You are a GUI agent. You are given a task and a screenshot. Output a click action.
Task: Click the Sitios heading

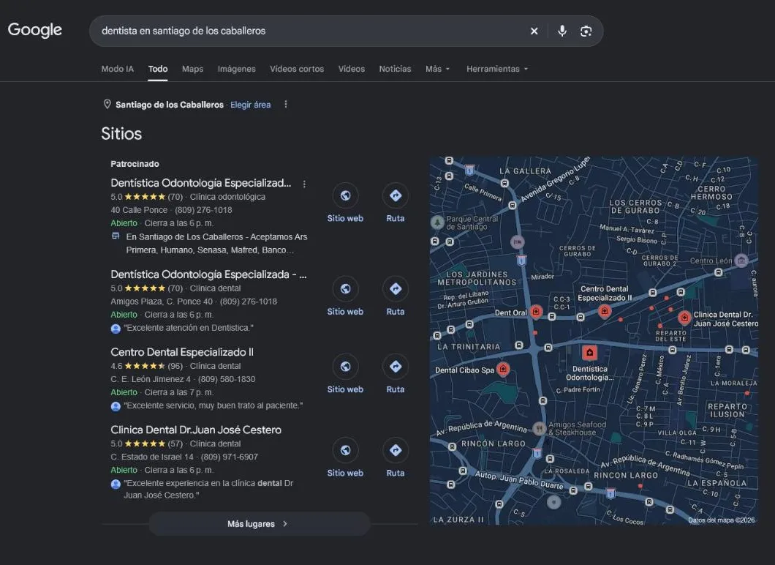(121, 134)
